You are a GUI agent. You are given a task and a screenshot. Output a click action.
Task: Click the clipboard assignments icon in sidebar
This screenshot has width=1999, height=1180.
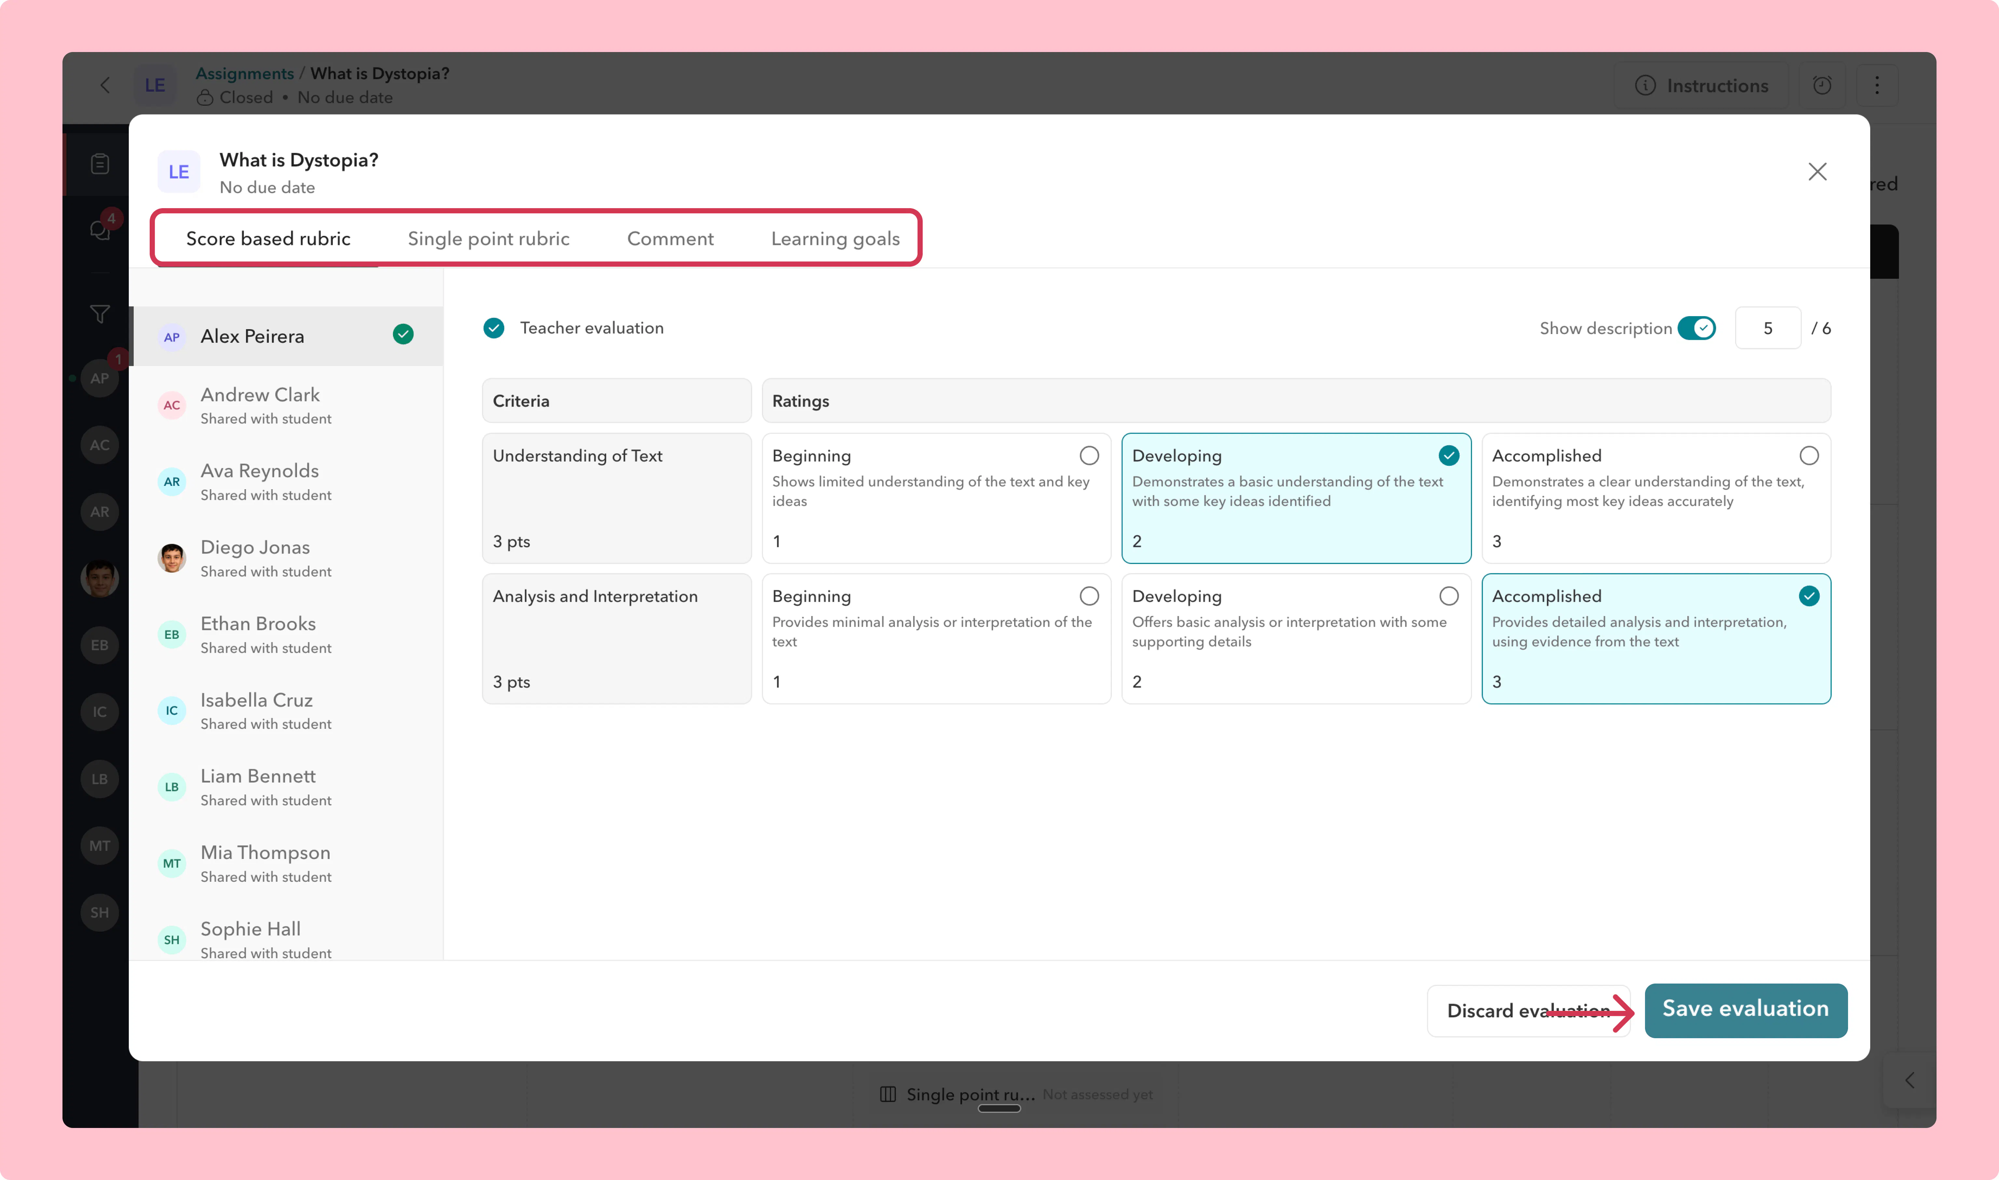pos(100,164)
